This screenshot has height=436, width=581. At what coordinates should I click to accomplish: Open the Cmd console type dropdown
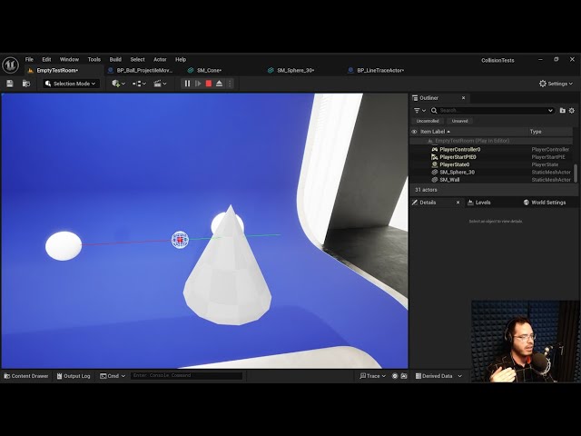pos(113,376)
